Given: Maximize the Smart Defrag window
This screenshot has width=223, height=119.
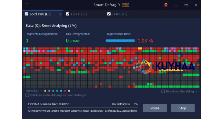Looking at the screenshot, I should click(x=186, y=5).
